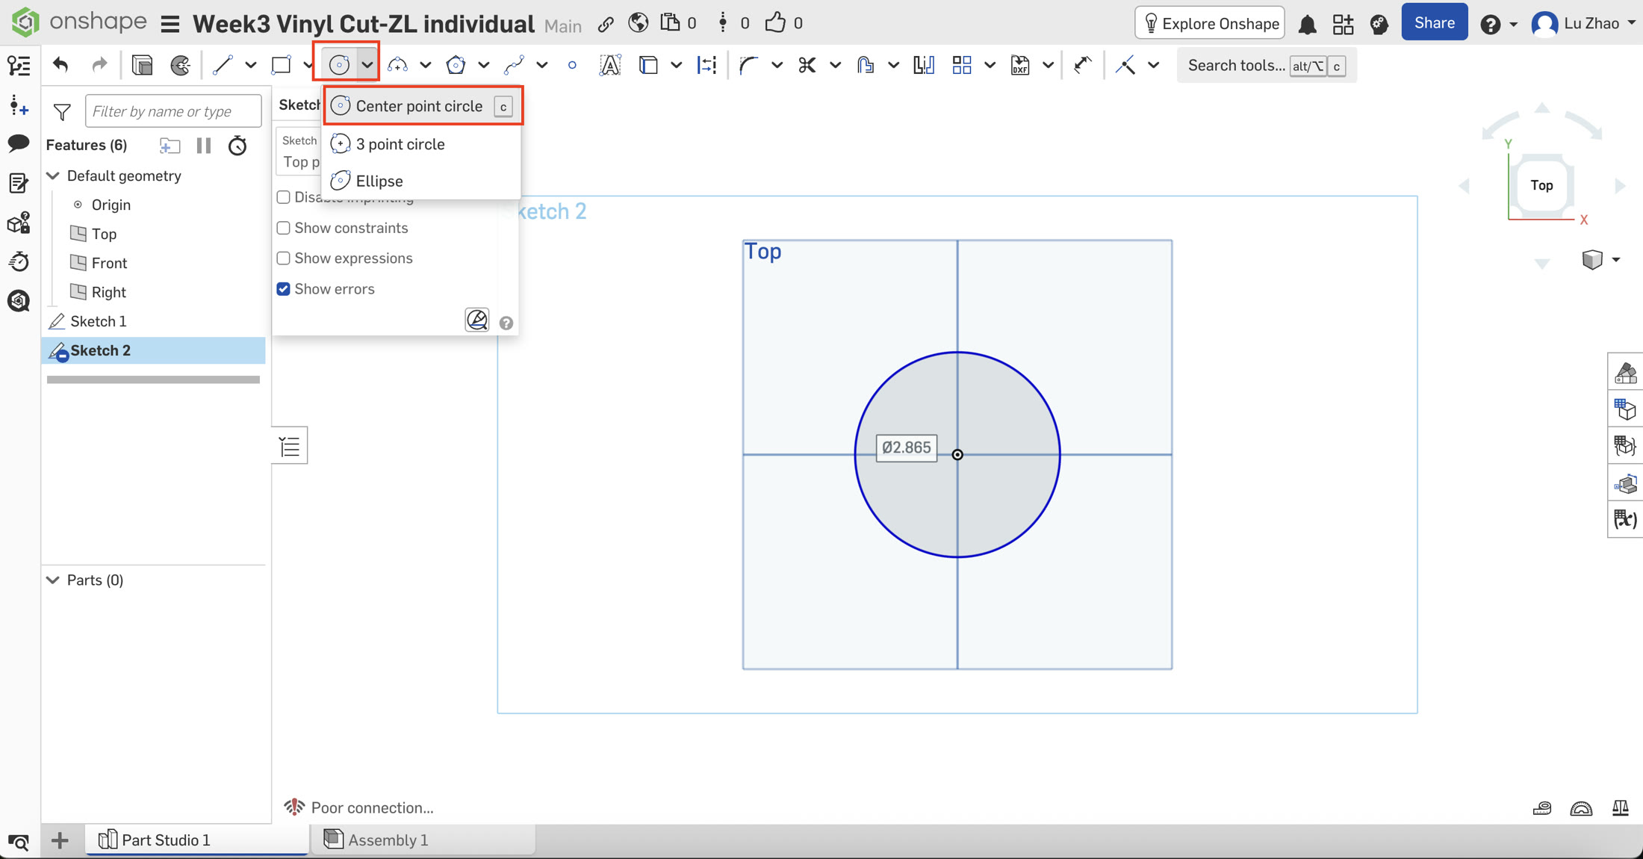
Task: Click the rollback timer icon in Features
Action: click(237, 145)
